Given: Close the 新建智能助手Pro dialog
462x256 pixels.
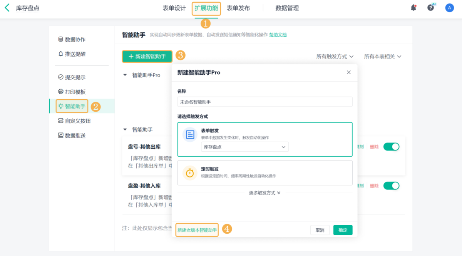Looking at the screenshot, I should 349,72.
